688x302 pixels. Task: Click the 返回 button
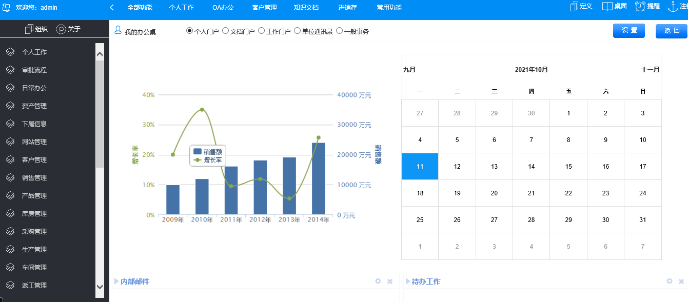[x=672, y=31]
